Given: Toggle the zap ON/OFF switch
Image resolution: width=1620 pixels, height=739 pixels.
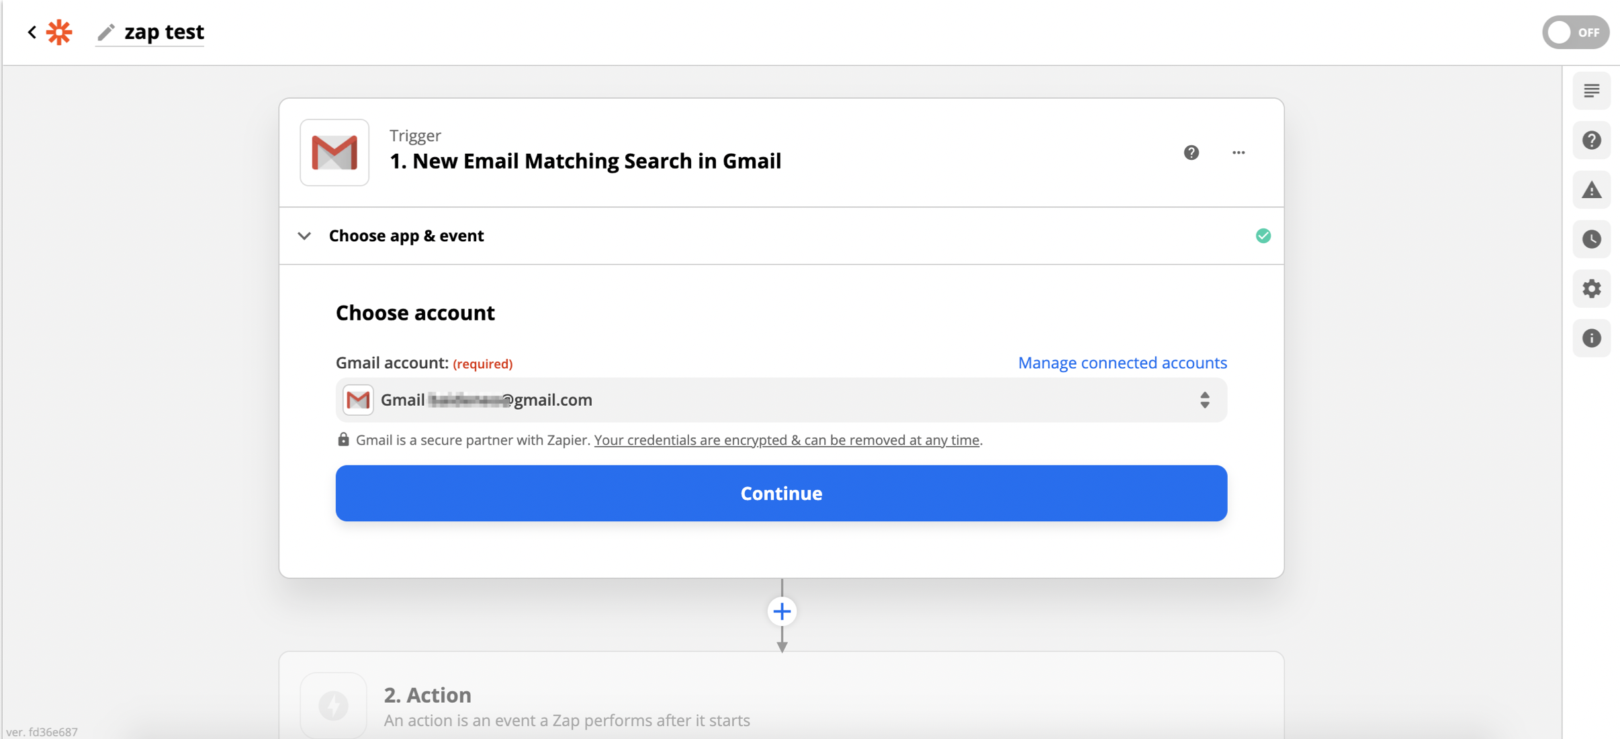Looking at the screenshot, I should [x=1575, y=32].
